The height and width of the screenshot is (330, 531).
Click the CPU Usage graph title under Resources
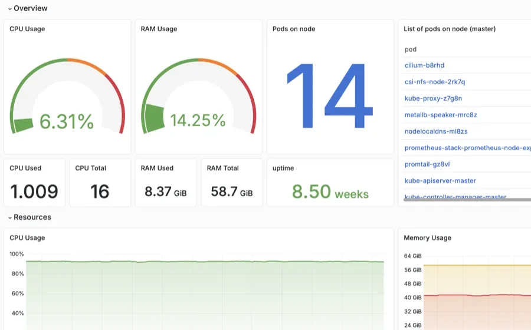[27, 238]
